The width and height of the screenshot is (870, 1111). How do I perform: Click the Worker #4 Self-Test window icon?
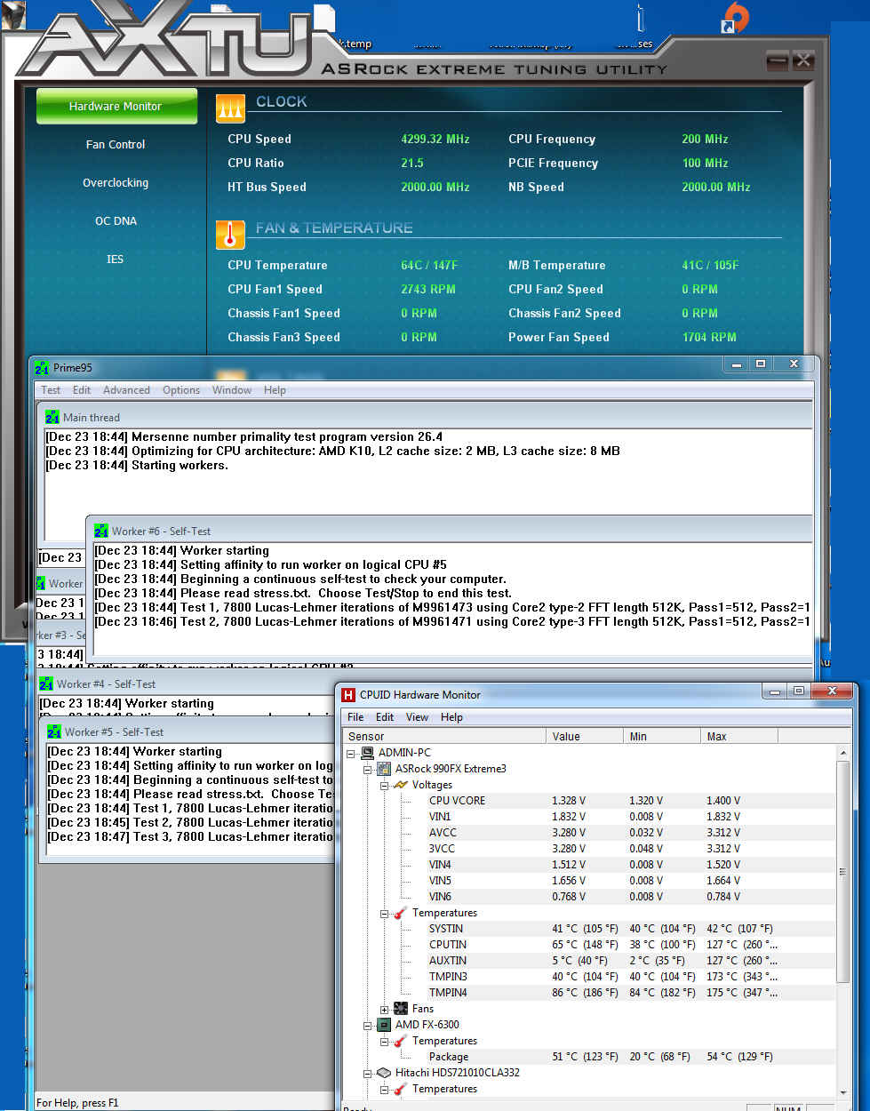pos(46,683)
